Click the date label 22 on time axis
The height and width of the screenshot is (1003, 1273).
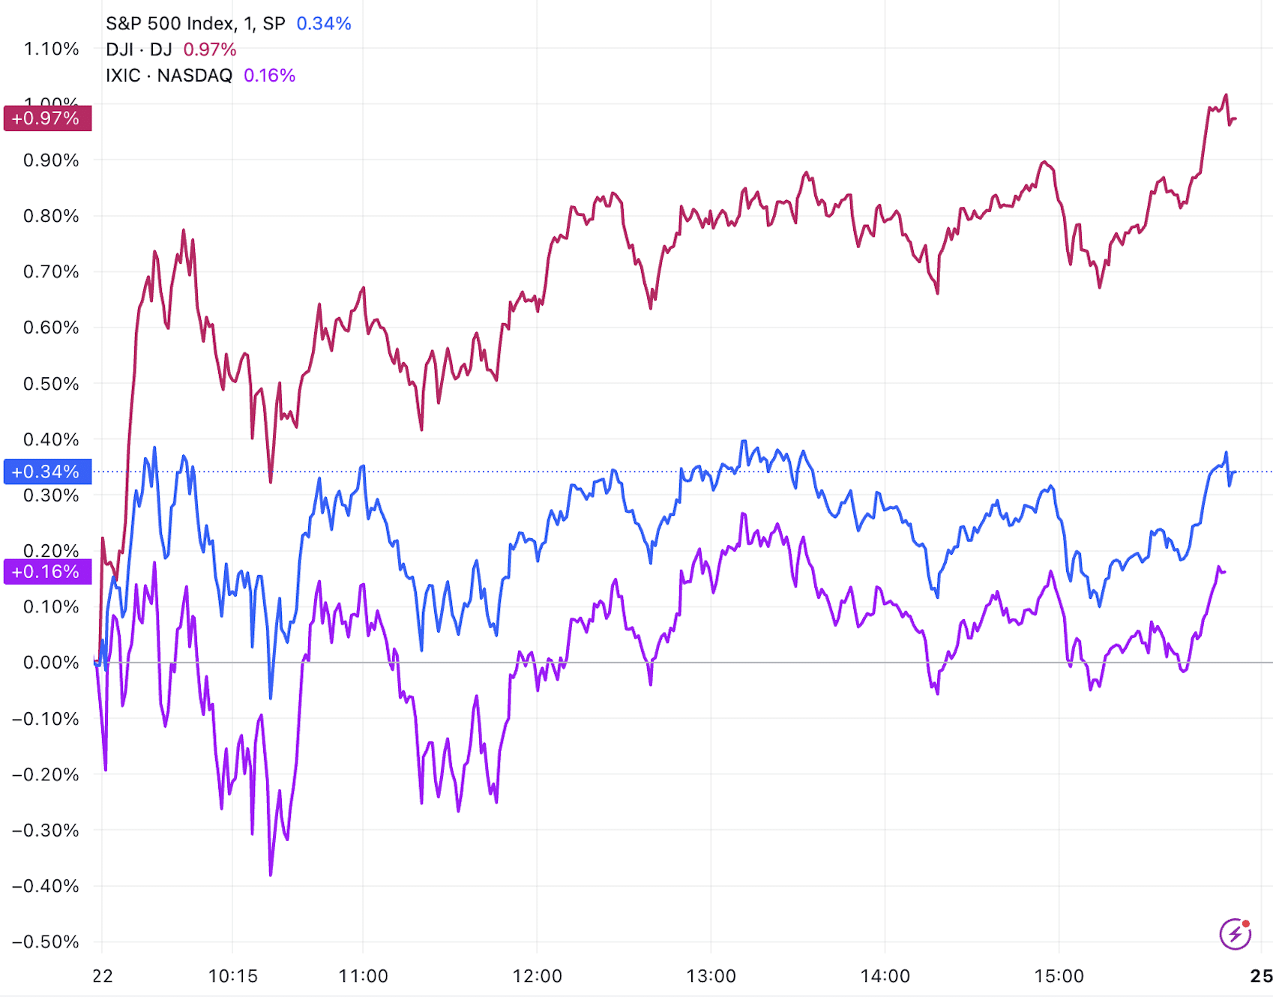[x=103, y=976]
